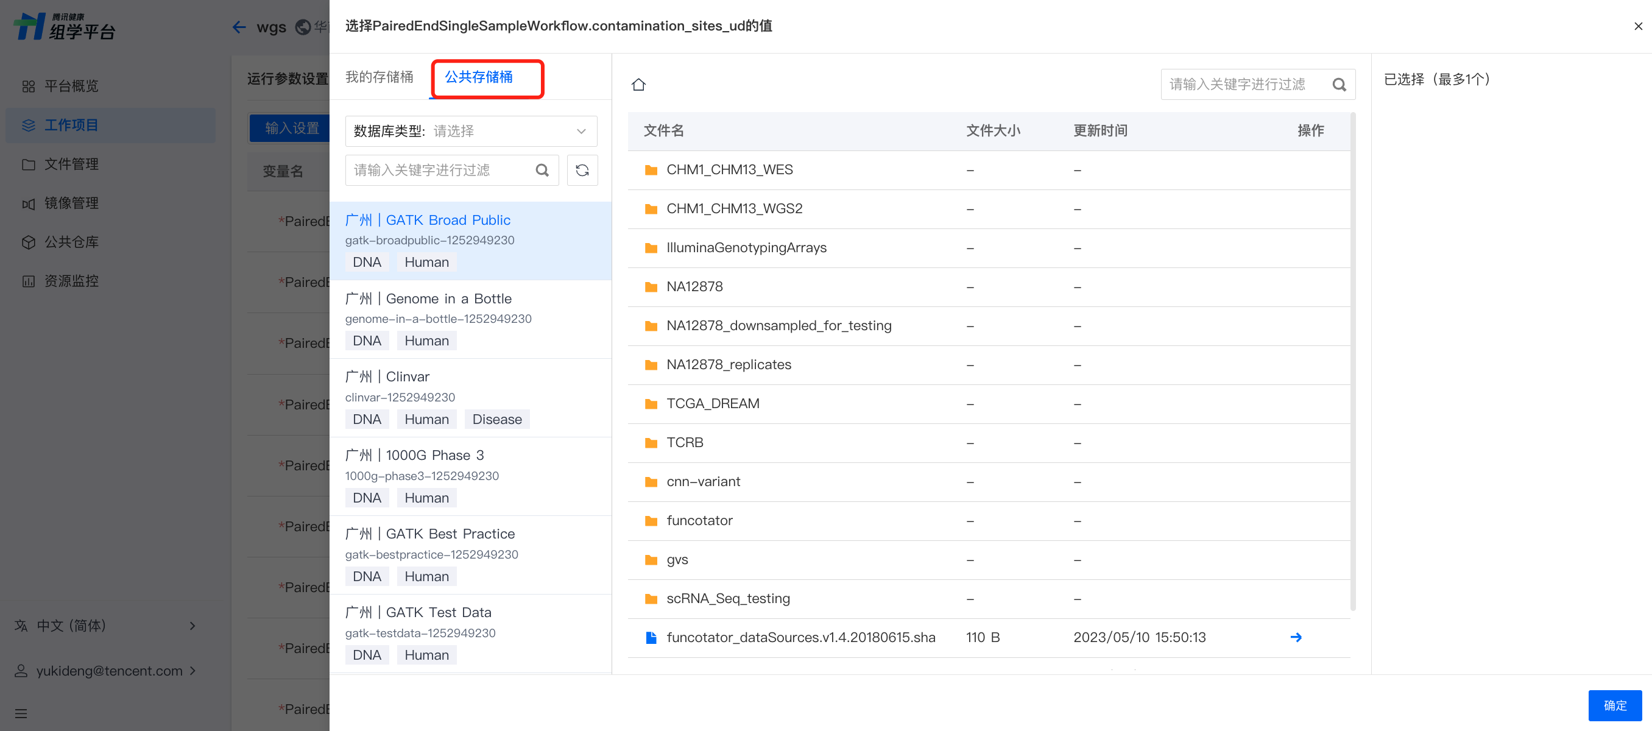Screen dimensions: 1652x731
Task: Click 更新时间 column header
Action: click(1100, 131)
